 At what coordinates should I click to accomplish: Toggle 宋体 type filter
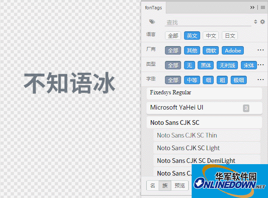249,65
